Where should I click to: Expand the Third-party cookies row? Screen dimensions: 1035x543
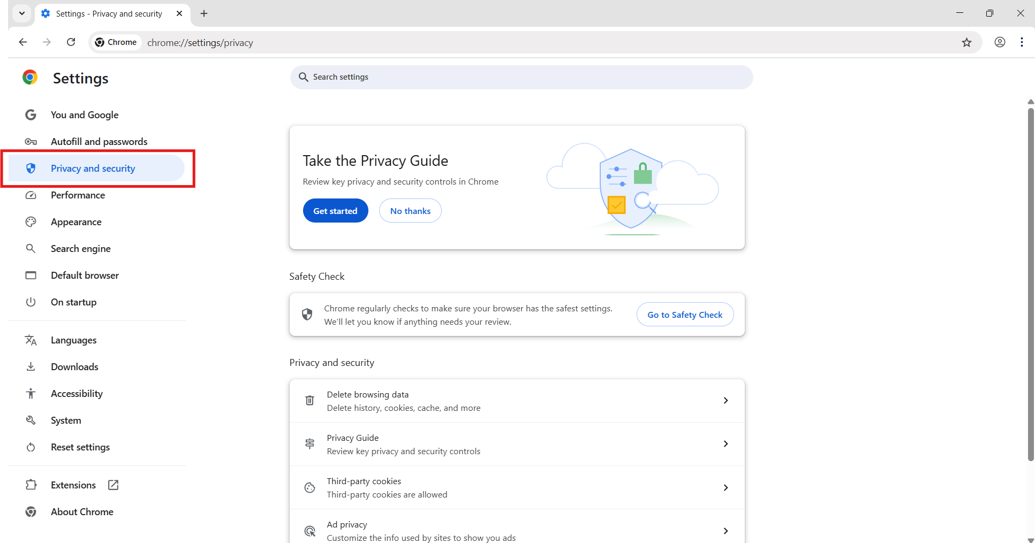pos(726,487)
